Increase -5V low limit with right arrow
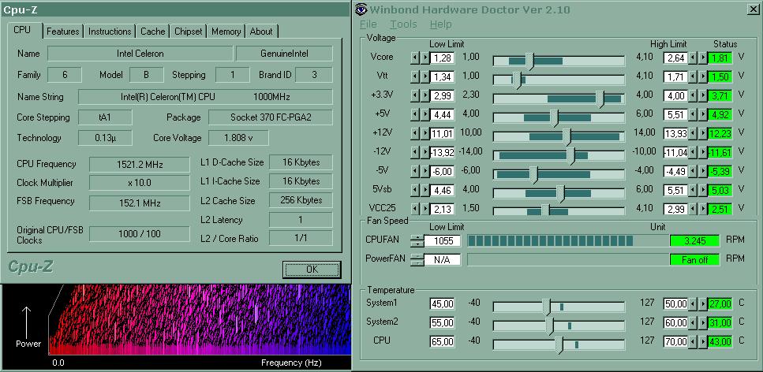This screenshot has width=763, height=372. pos(425,172)
